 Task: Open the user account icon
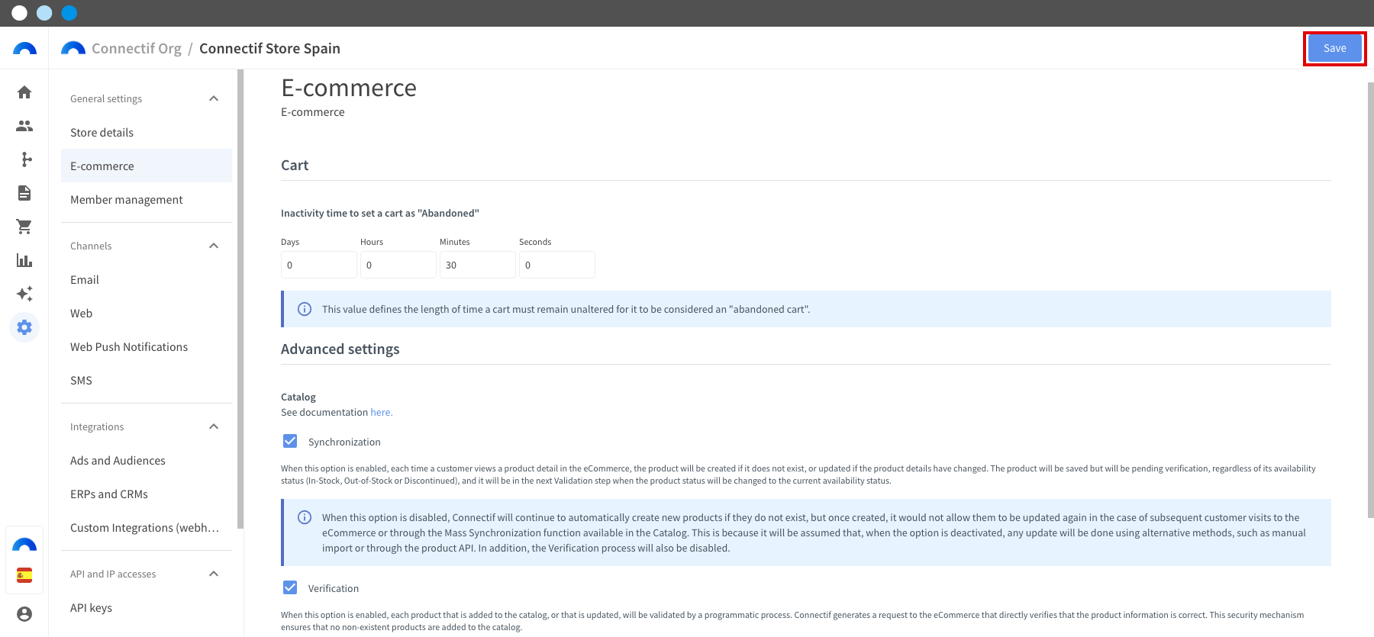24,614
